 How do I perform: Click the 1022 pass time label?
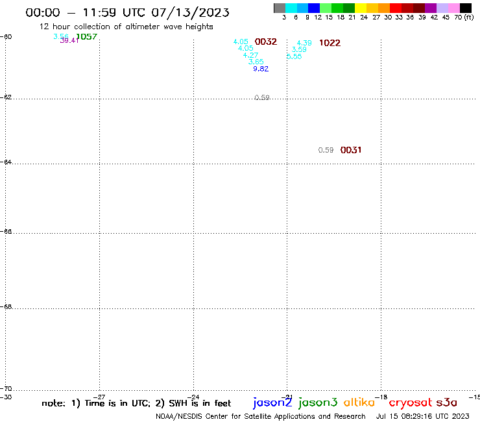330,43
